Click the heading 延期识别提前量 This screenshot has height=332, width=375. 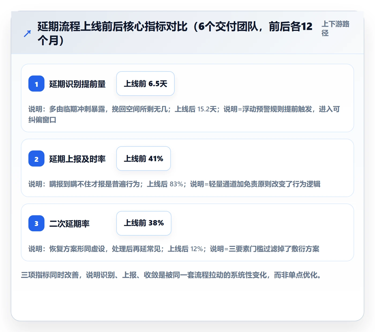(x=77, y=84)
